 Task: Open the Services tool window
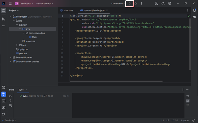tap(4, 87)
